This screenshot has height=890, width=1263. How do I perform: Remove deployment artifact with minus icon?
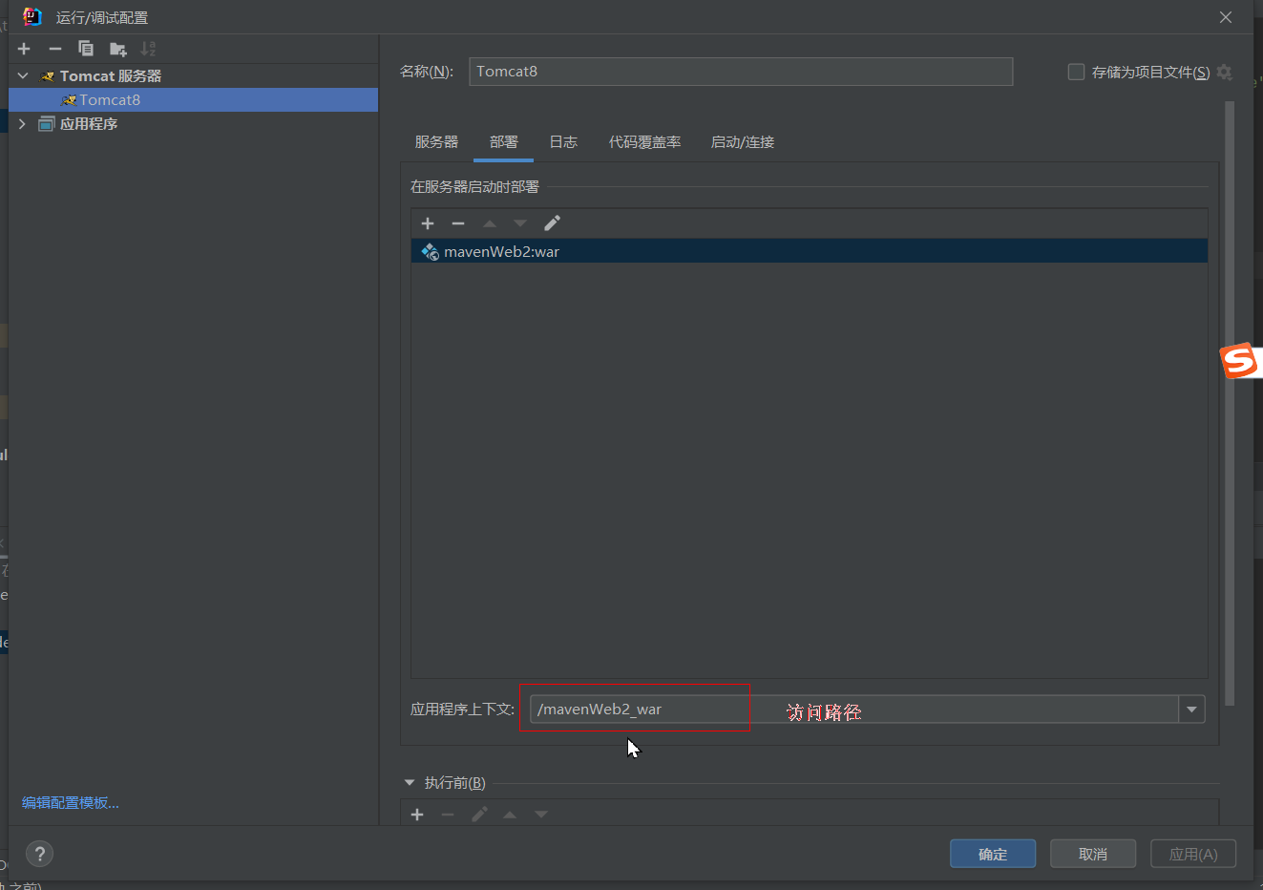tap(458, 223)
